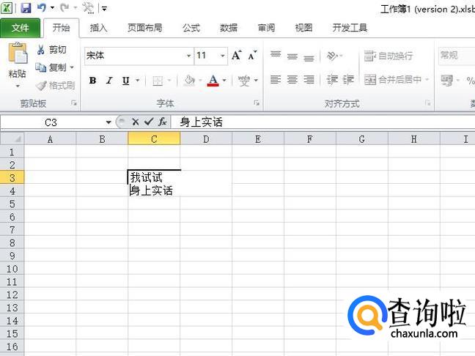Expand the Font Color dropdown arrow
The height and width of the screenshot is (356, 475).
point(224,81)
